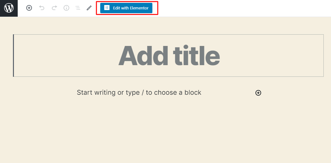Toggle the List View panel open

pyautogui.click(x=78, y=8)
